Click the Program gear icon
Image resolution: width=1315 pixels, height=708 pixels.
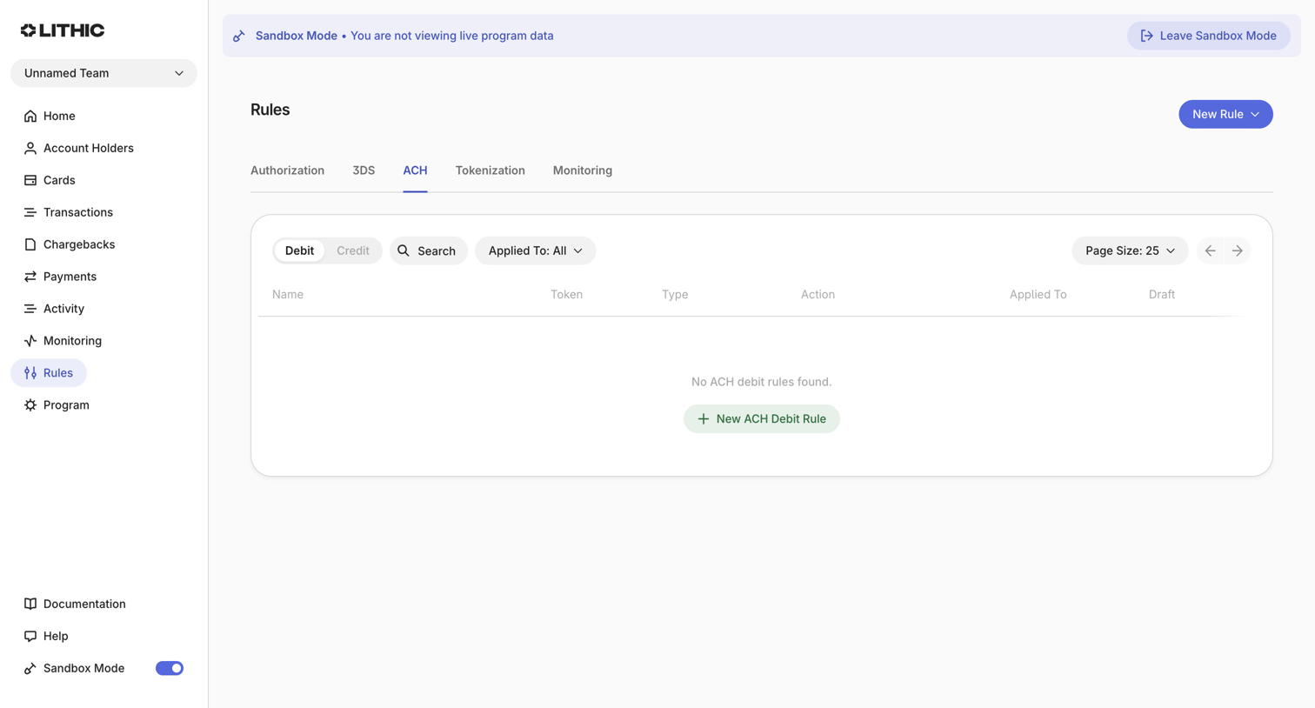[x=30, y=405]
